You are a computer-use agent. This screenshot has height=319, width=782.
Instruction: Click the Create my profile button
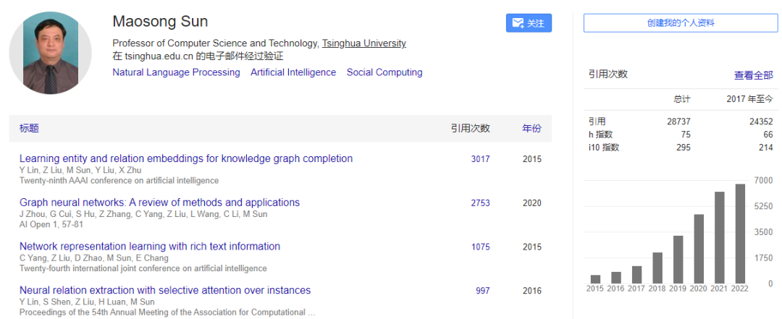pos(680,23)
